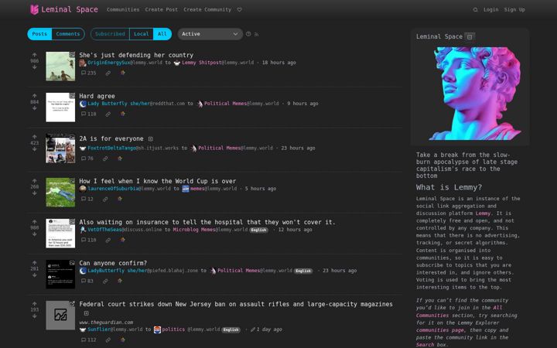Expand Federal court post body
This screenshot has width=557, height=348.
click(87, 313)
